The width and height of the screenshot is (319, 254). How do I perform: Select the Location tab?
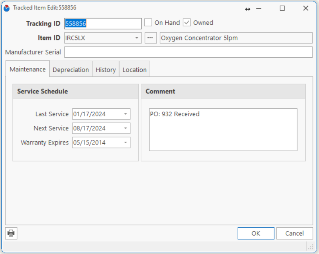[x=134, y=69]
